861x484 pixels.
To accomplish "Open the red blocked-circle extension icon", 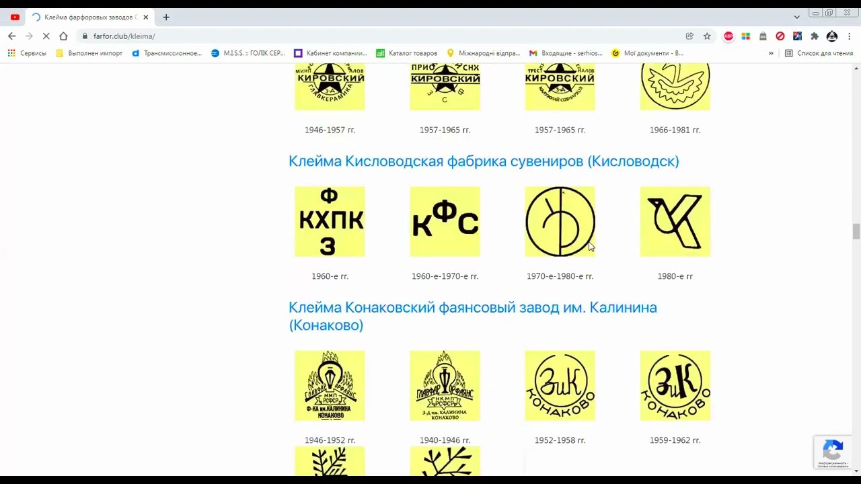I will [x=780, y=36].
